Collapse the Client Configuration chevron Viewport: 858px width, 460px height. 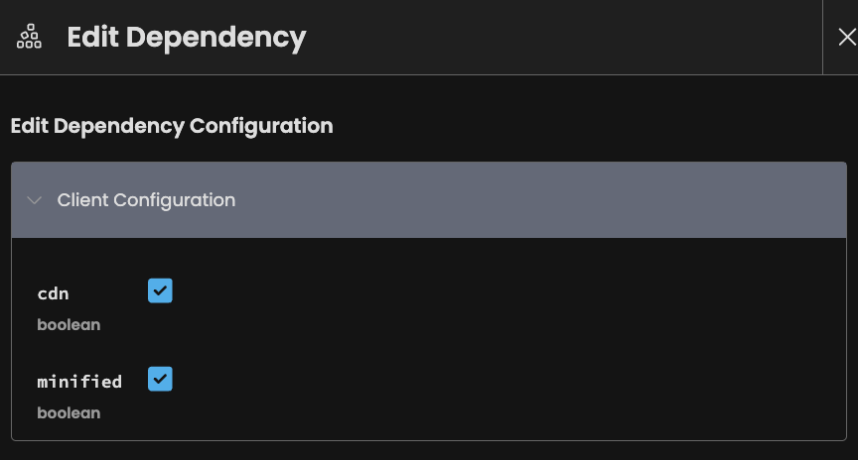coord(35,200)
